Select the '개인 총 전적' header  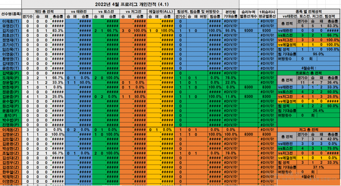[x=43, y=11]
